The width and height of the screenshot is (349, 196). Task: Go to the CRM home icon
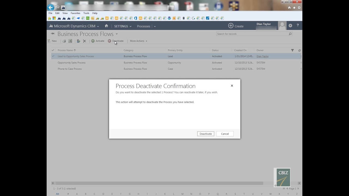(x=106, y=26)
